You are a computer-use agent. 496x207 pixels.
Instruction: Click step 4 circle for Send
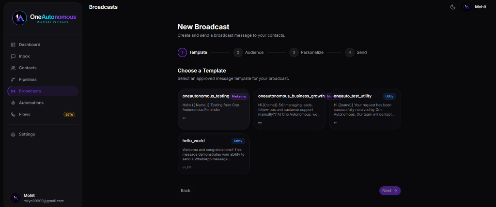tap(350, 52)
